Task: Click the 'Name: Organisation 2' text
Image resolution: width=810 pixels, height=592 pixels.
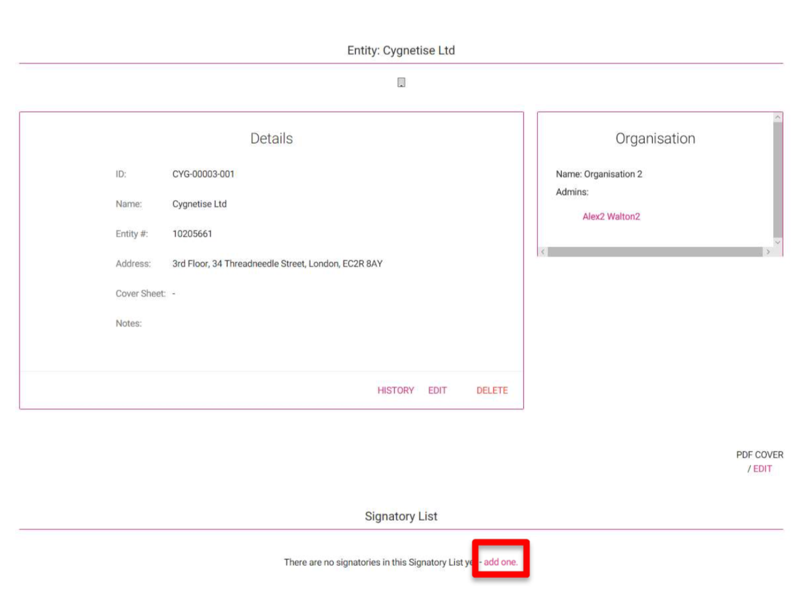Action: pyautogui.click(x=599, y=174)
